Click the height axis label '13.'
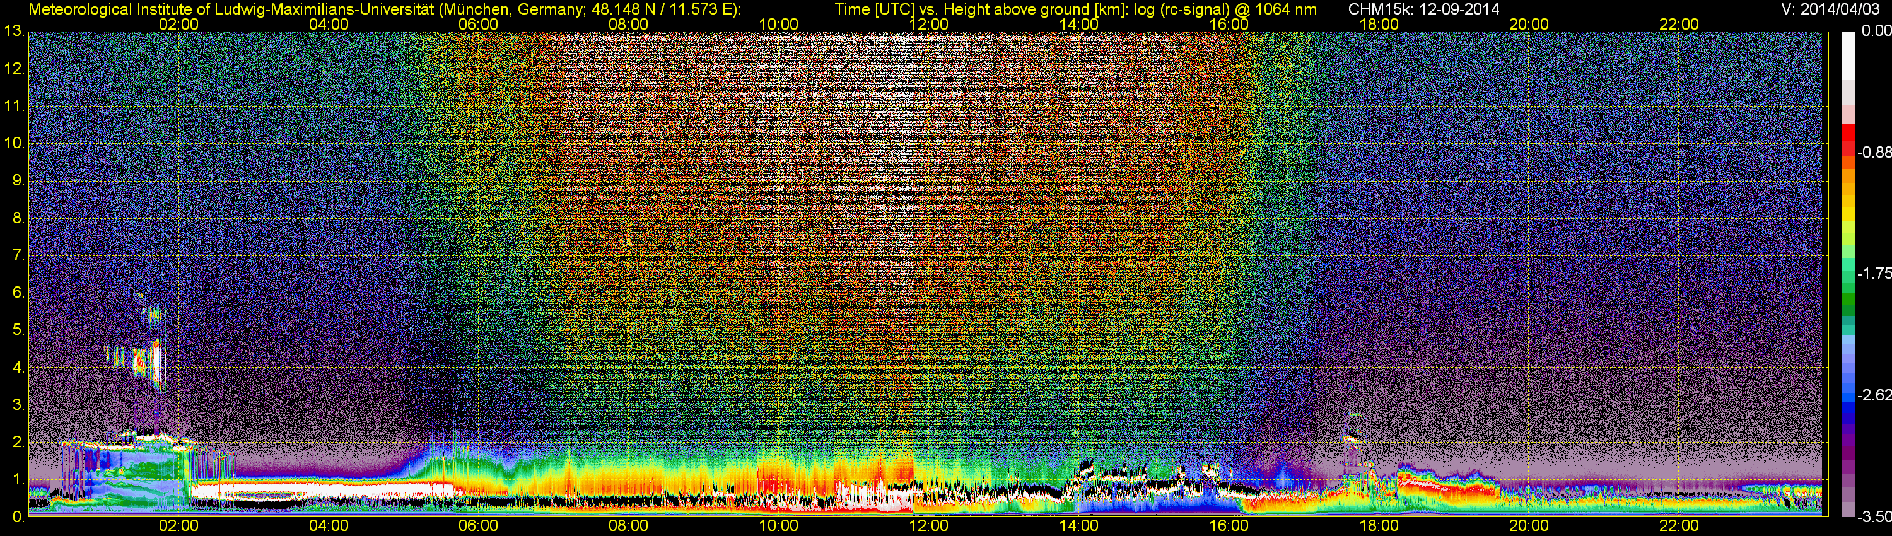The image size is (1892, 536). coord(14,31)
